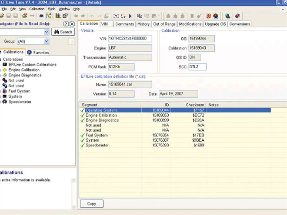
Task: Click the blue F icon on Favorites tab
Action: (x=29, y=53)
